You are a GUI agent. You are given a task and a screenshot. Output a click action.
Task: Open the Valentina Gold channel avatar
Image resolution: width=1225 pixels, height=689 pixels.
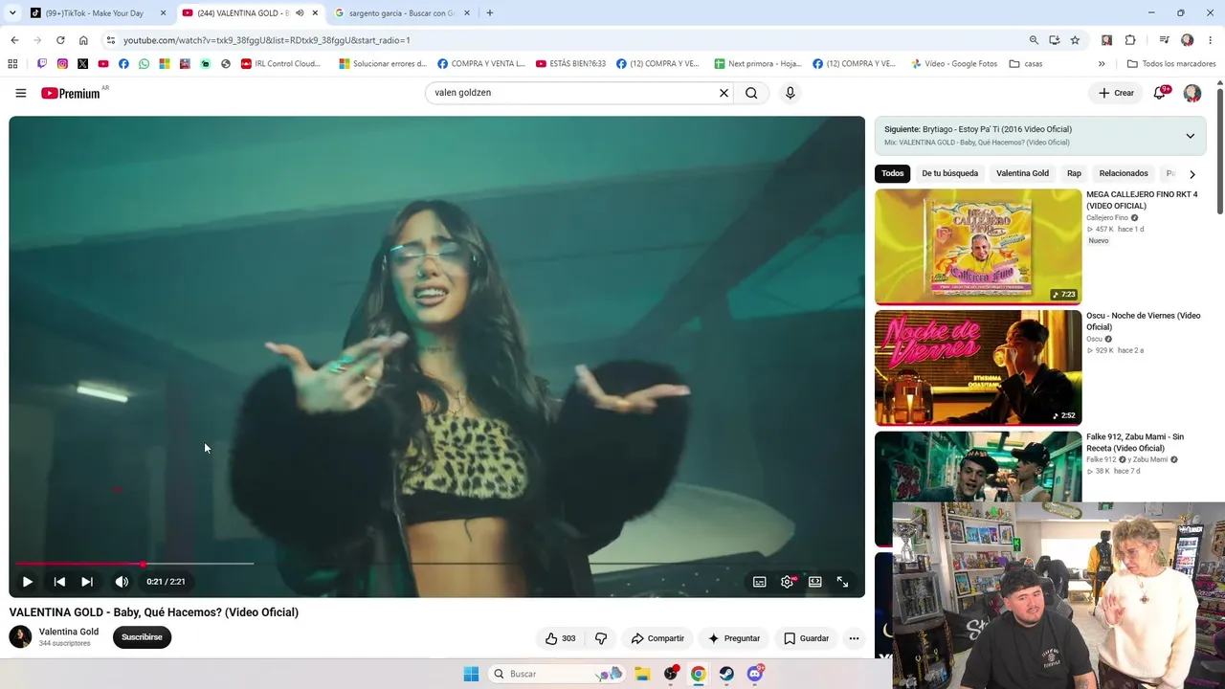[x=20, y=636]
